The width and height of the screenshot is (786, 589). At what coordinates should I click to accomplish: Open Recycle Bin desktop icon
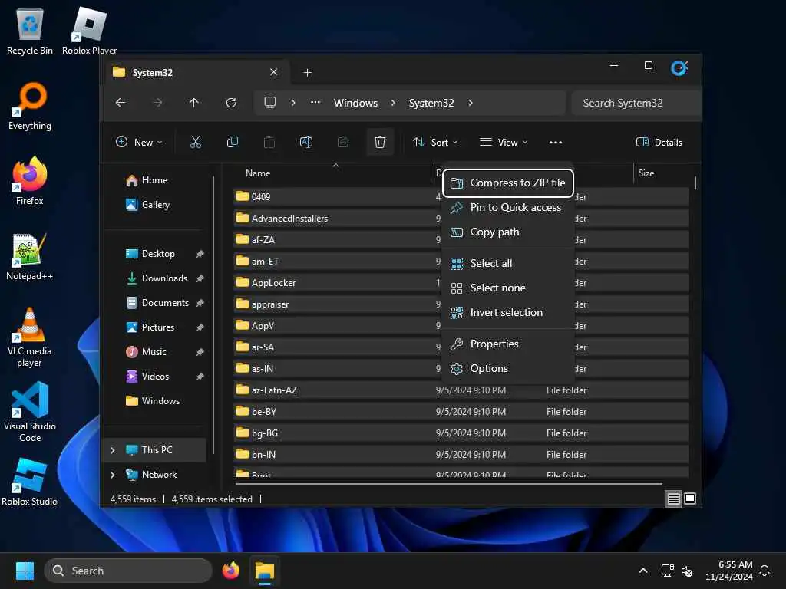(30, 31)
